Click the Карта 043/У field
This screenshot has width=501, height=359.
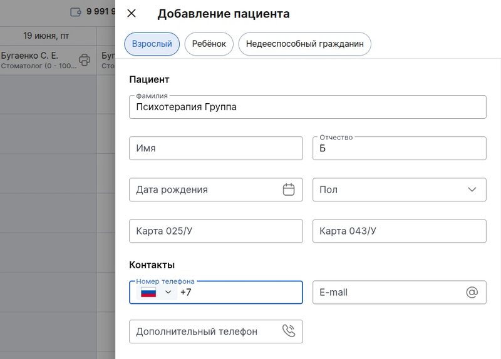tap(400, 231)
